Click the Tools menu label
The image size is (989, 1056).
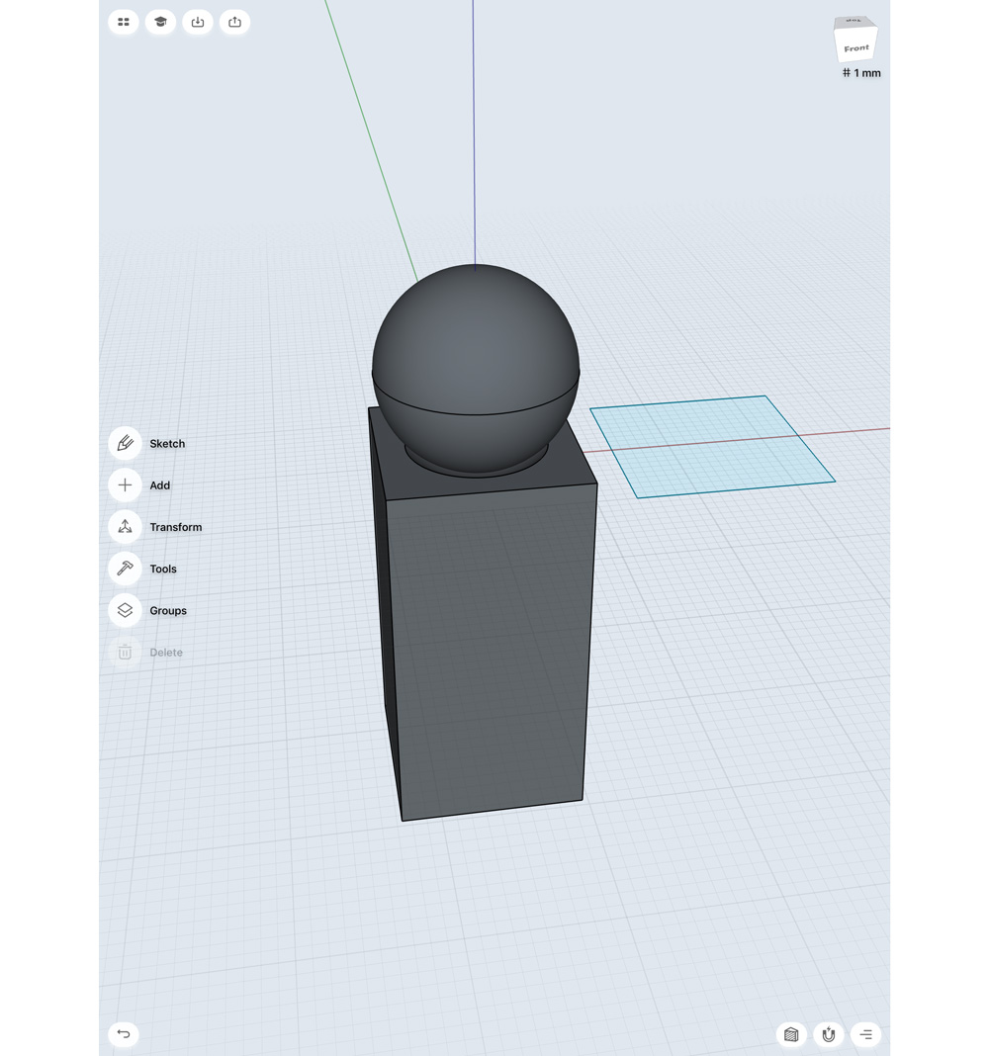163,569
